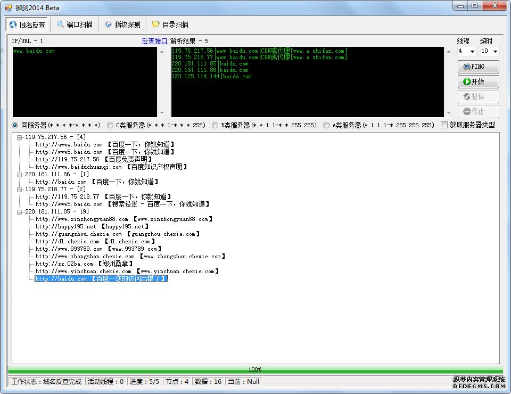The image size is (511, 394).
Task: Select http://www.yinchuan.chexie.com entry
Action: coord(127,272)
